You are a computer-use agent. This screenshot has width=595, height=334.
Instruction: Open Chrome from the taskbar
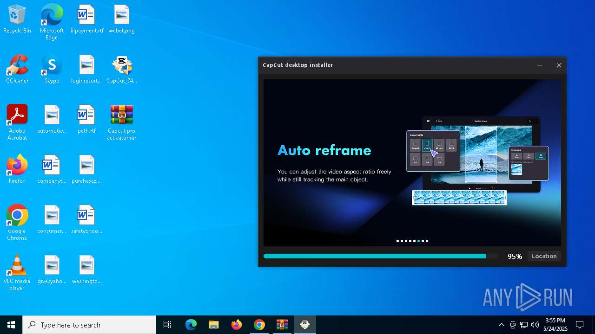point(259,325)
